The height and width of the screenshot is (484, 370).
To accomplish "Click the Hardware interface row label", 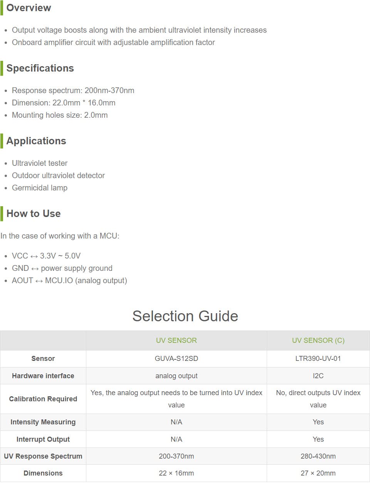I will click(43, 376).
